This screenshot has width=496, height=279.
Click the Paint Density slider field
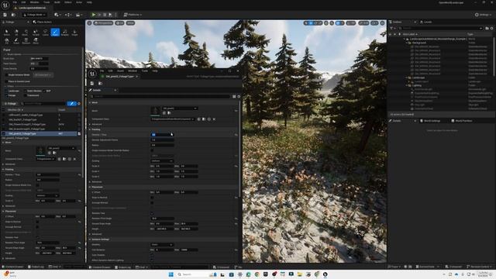(40, 64)
